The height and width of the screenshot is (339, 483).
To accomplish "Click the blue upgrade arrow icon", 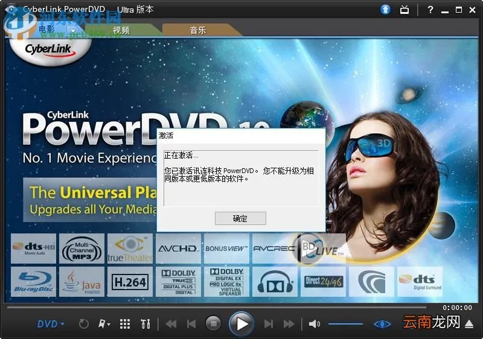I will [x=385, y=10].
